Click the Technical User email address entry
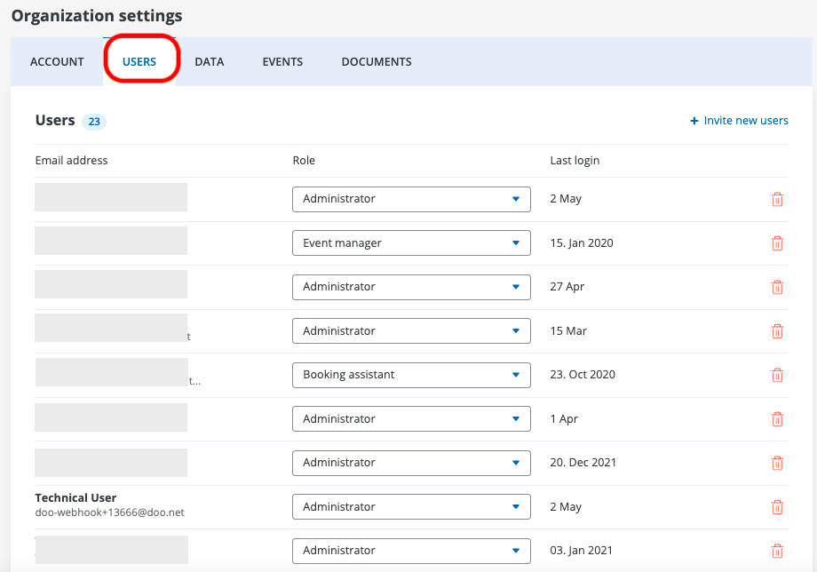 click(x=109, y=512)
